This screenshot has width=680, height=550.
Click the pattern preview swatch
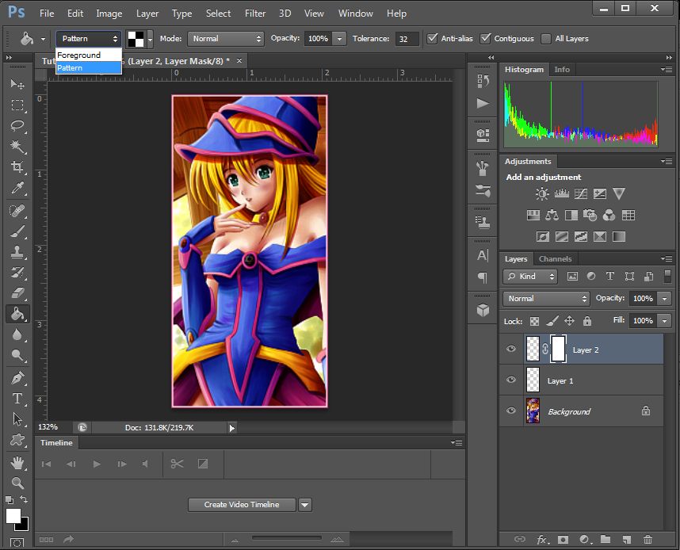pyautogui.click(x=136, y=39)
